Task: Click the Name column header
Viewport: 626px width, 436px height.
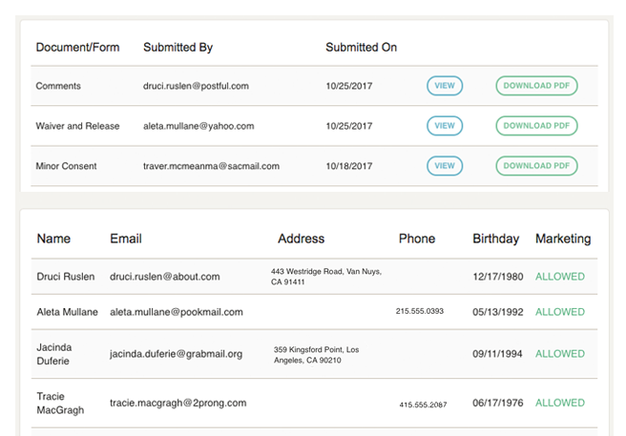Action: click(53, 239)
